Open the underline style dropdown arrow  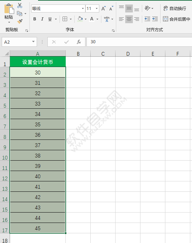(56, 19)
